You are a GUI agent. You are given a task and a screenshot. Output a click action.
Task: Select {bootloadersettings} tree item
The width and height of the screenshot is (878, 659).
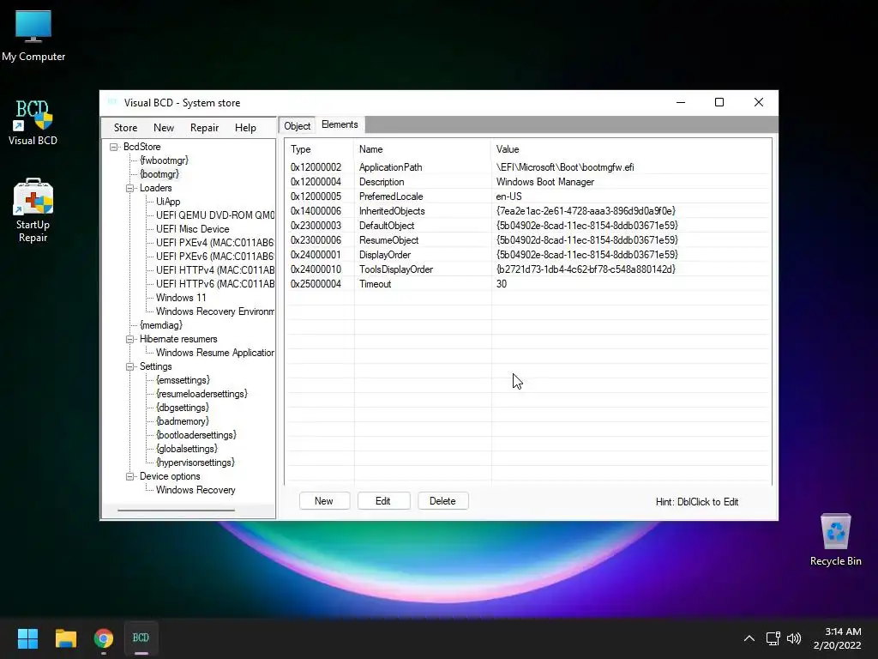[196, 435]
